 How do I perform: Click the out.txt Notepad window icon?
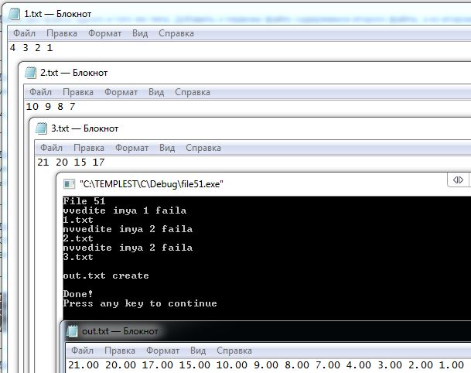72,331
